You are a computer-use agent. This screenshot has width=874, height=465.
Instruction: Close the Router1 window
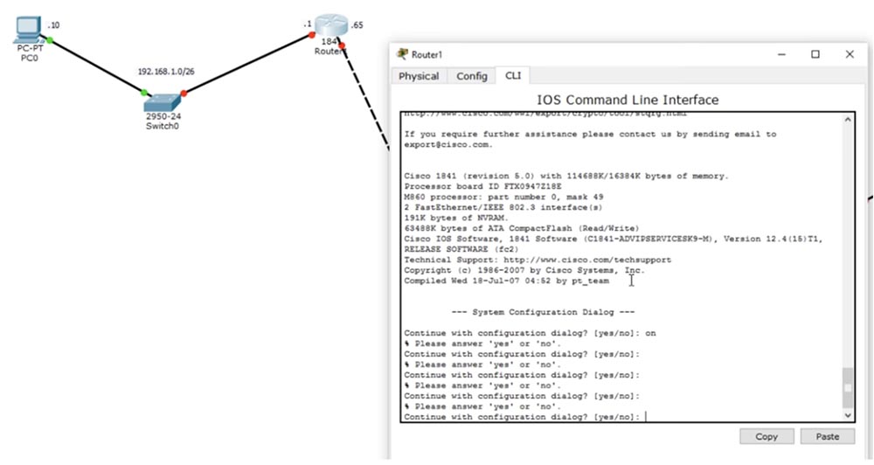[850, 54]
